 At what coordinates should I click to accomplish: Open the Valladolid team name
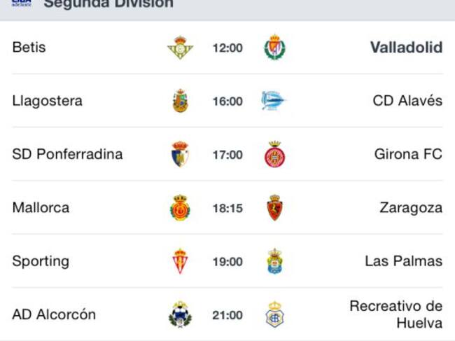coord(406,48)
